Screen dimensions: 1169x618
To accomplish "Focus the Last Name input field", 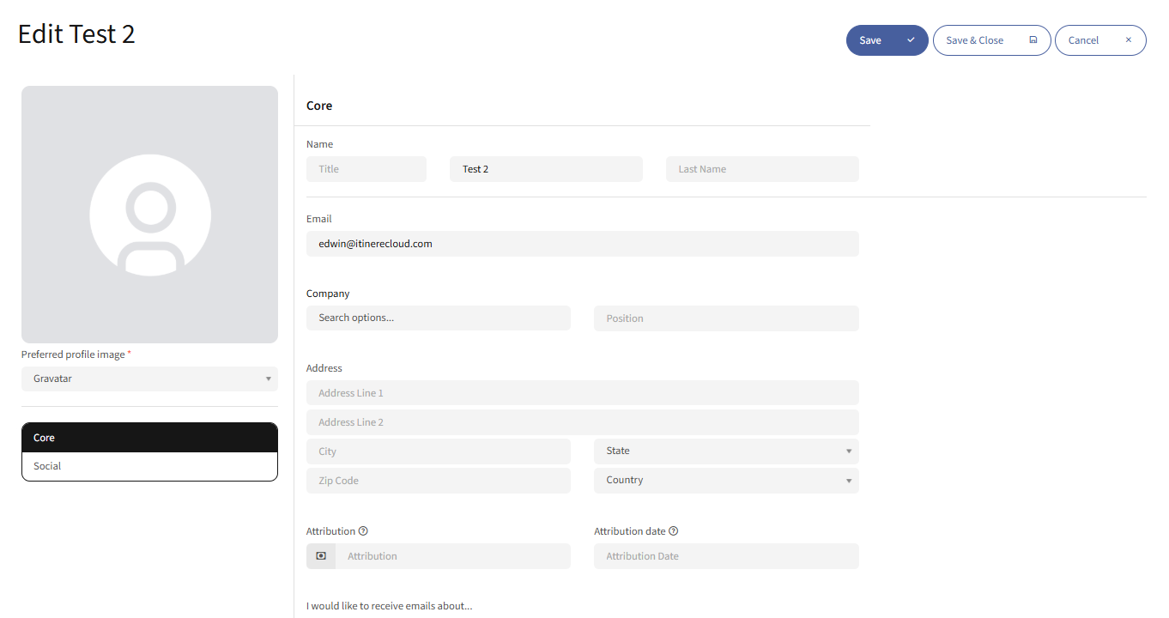I will coord(761,169).
